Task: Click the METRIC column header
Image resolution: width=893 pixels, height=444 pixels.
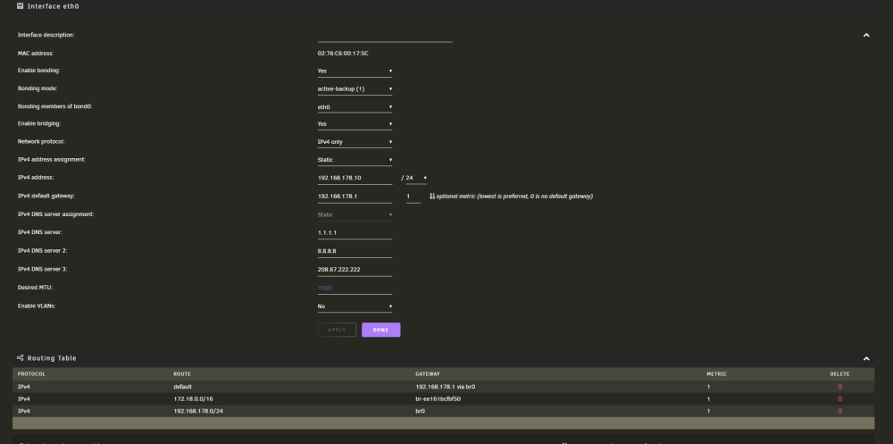Action: (x=716, y=374)
